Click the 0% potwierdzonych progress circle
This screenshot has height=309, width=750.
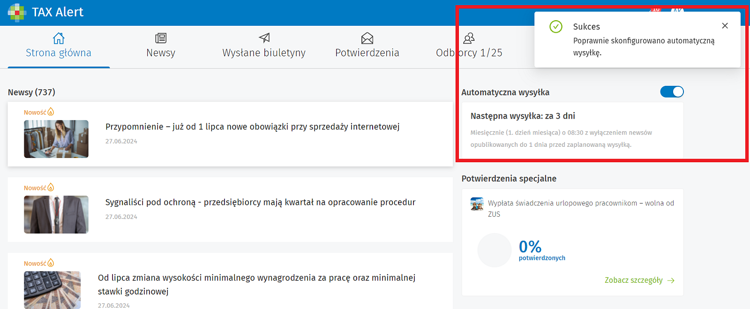[x=494, y=250]
